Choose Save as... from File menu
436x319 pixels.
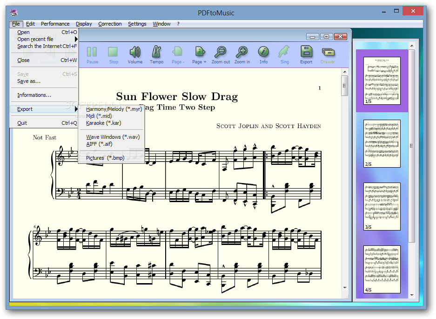(44, 81)
